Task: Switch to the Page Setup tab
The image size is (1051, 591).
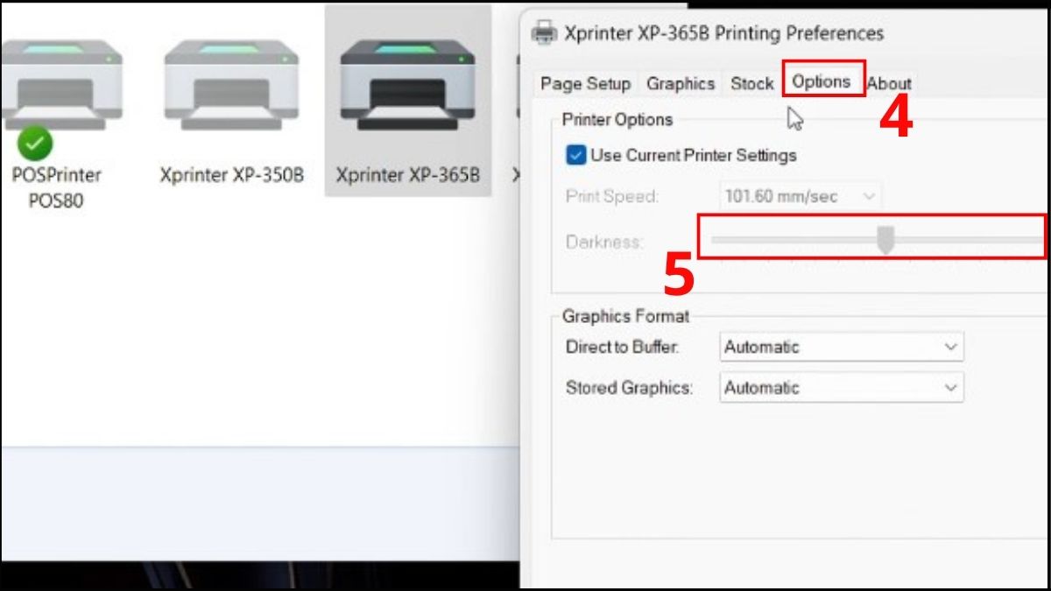Action: pyautogui.click(x=586, y=84)
